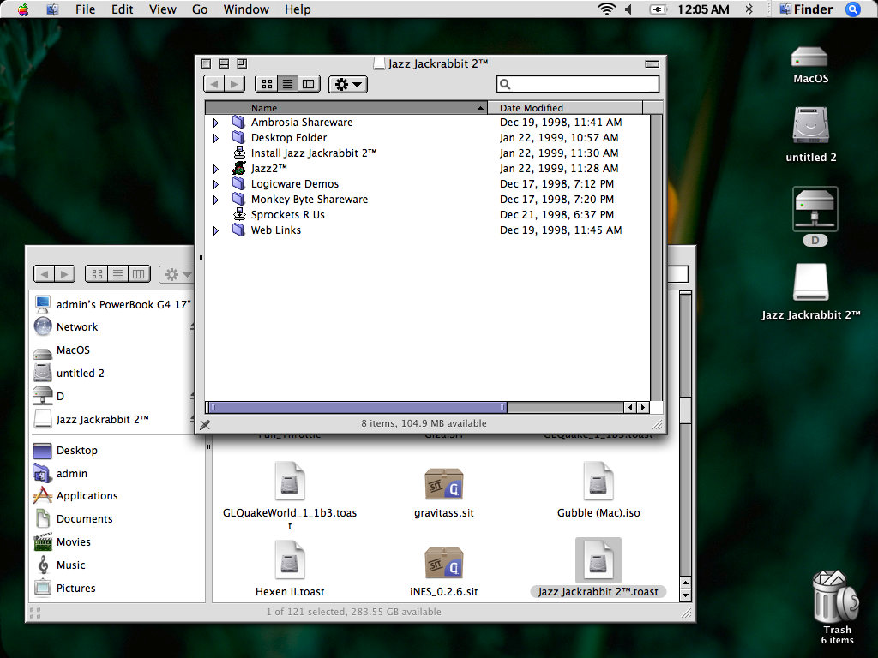Switch back Finder window to list view
This screenshot has width=878, height=658.
(x=117, y=273)
